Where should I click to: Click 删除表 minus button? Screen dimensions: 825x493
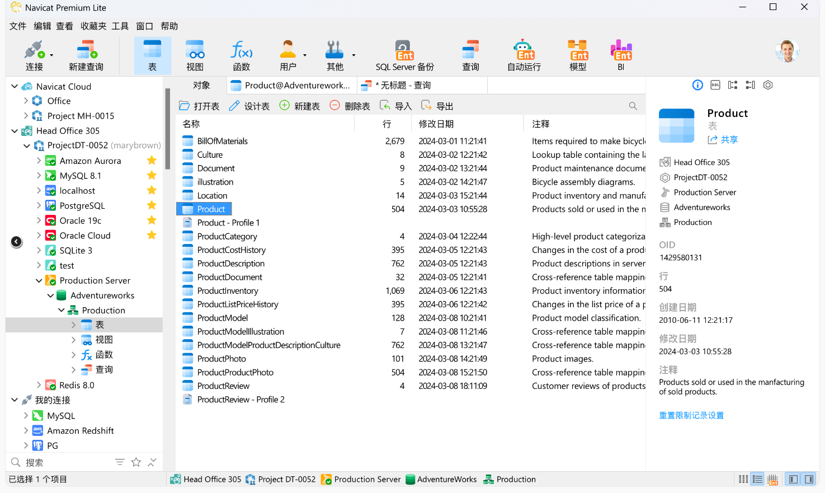(x=350, y=106)
